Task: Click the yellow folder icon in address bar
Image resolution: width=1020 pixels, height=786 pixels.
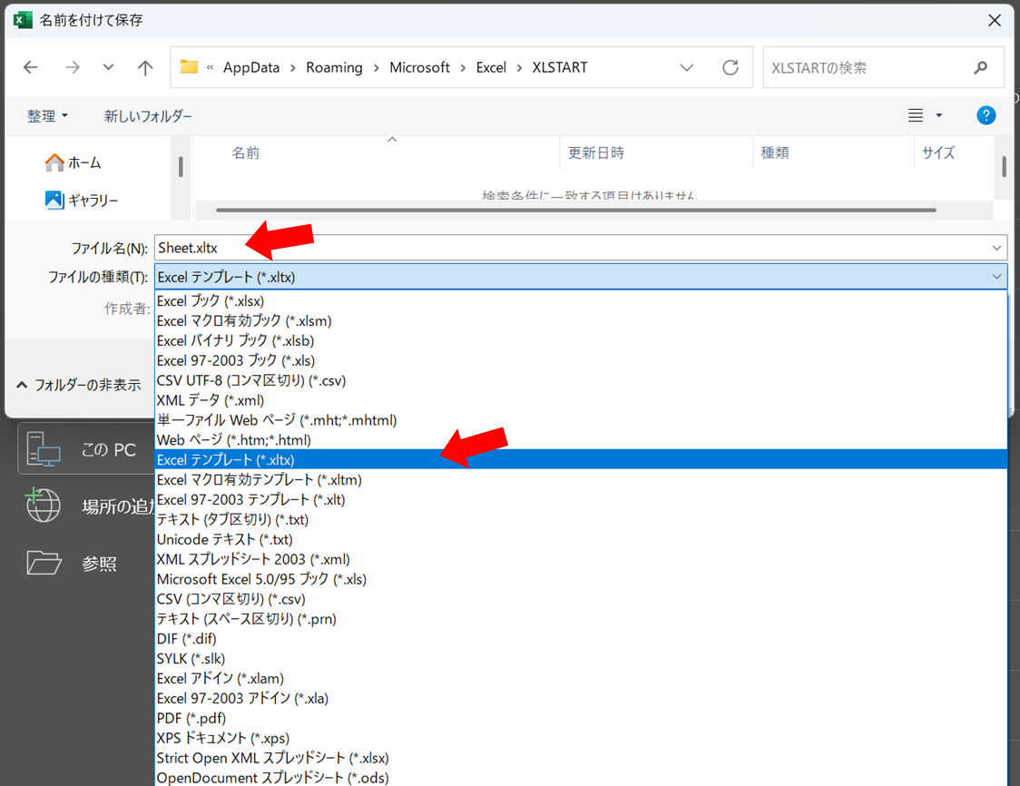Action: click(189, 66)
